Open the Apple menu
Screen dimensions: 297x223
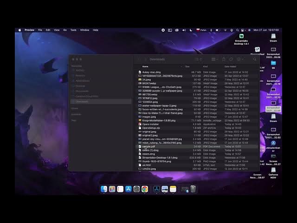coord(19,30)
